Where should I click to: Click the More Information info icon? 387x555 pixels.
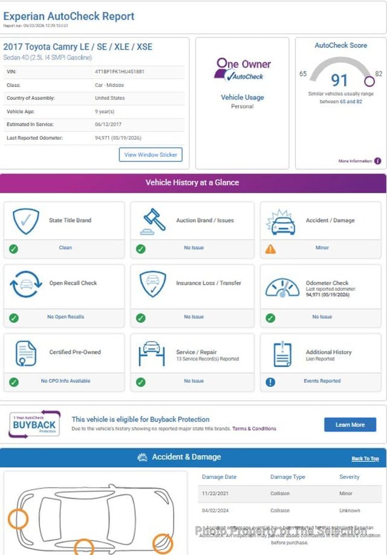[x=378, y=161]
